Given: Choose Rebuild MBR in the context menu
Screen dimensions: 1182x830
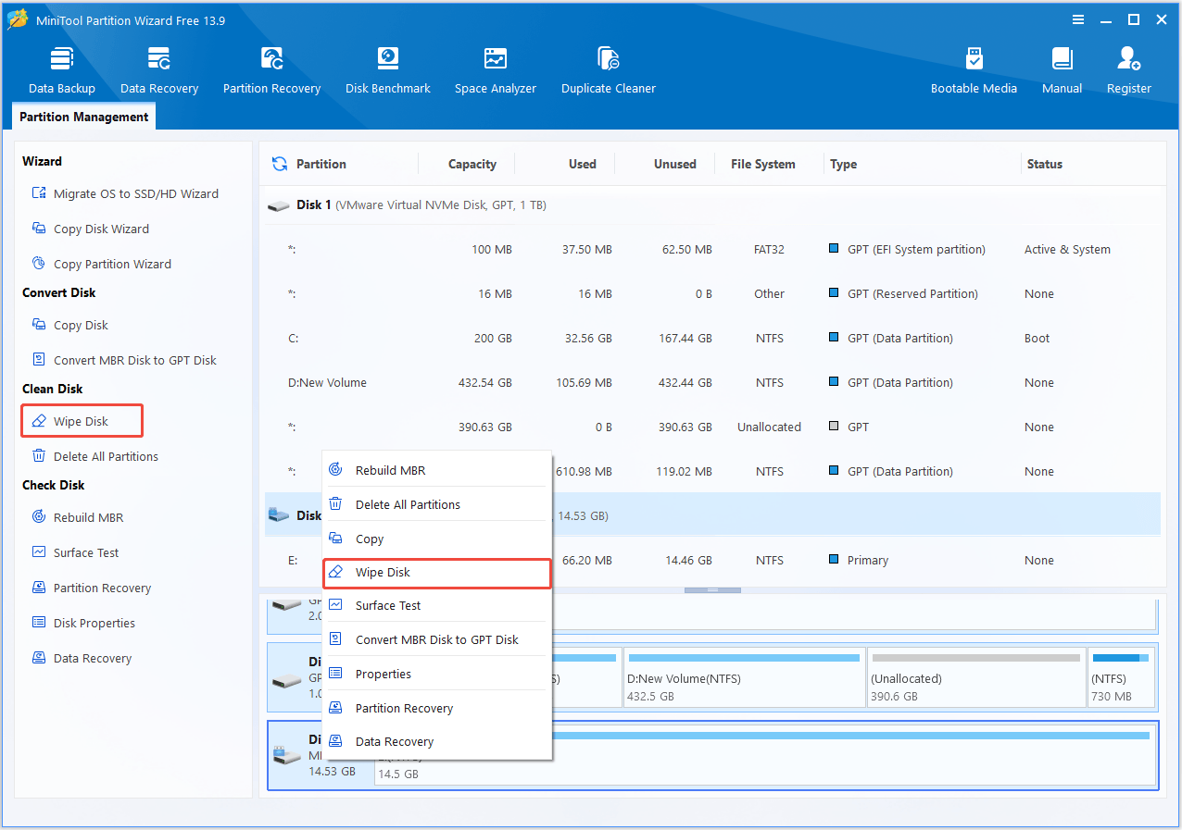Looking at the screenshot, I should tap(436, 470).
